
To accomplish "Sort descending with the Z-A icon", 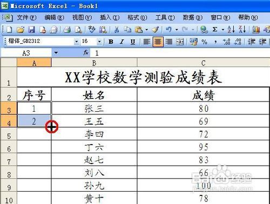I will coord(242,30).
